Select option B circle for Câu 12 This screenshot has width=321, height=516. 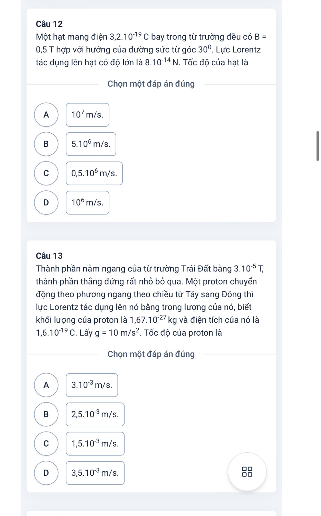tap(46, 144)
